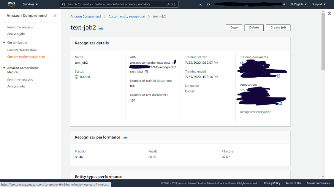Copy the recognizer ARN to clipboard

tap(146, 72)
